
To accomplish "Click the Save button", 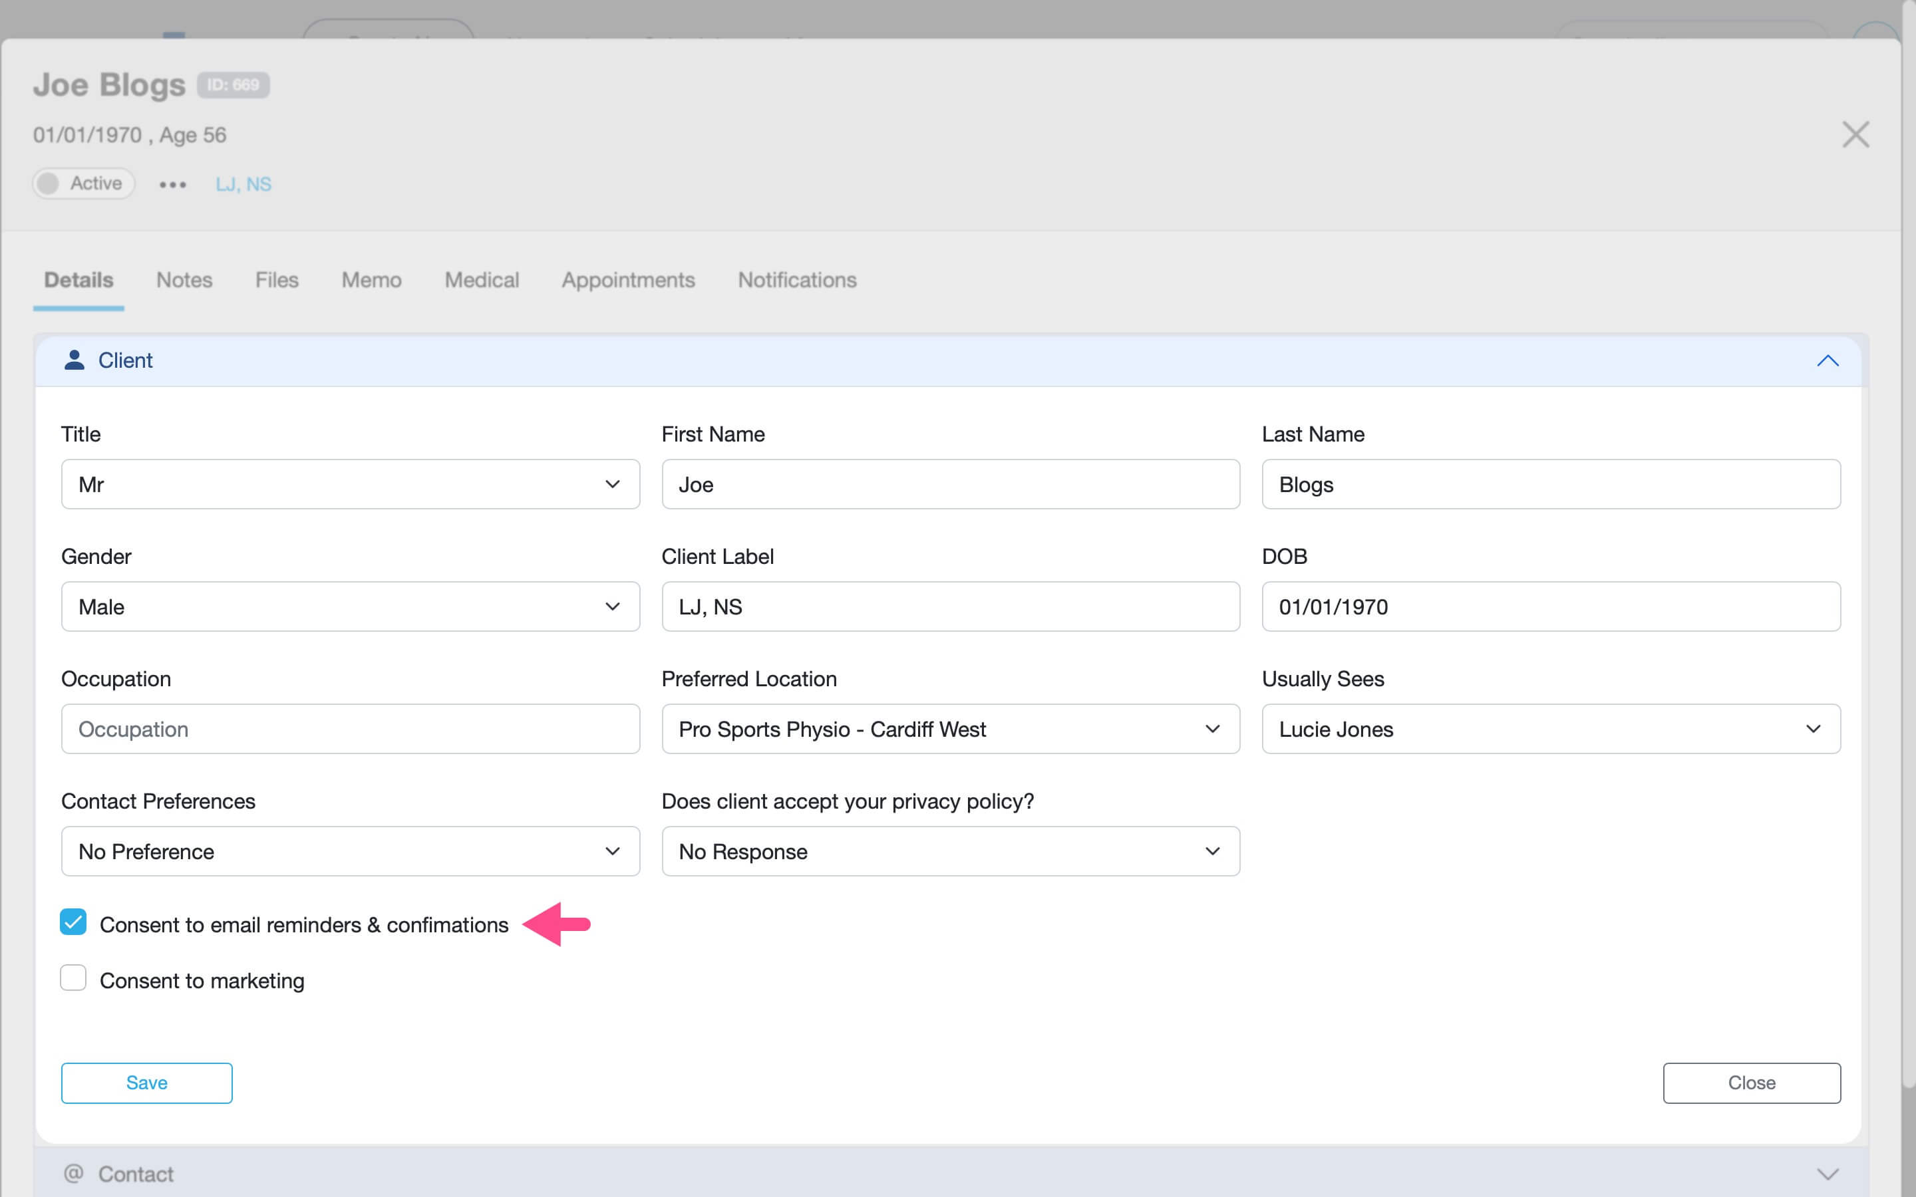I will (146, 1082).
